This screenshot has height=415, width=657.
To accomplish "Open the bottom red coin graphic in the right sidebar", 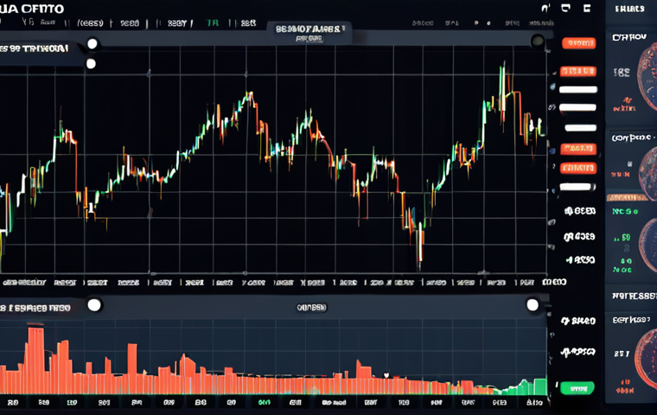I will tap(646, 360).
